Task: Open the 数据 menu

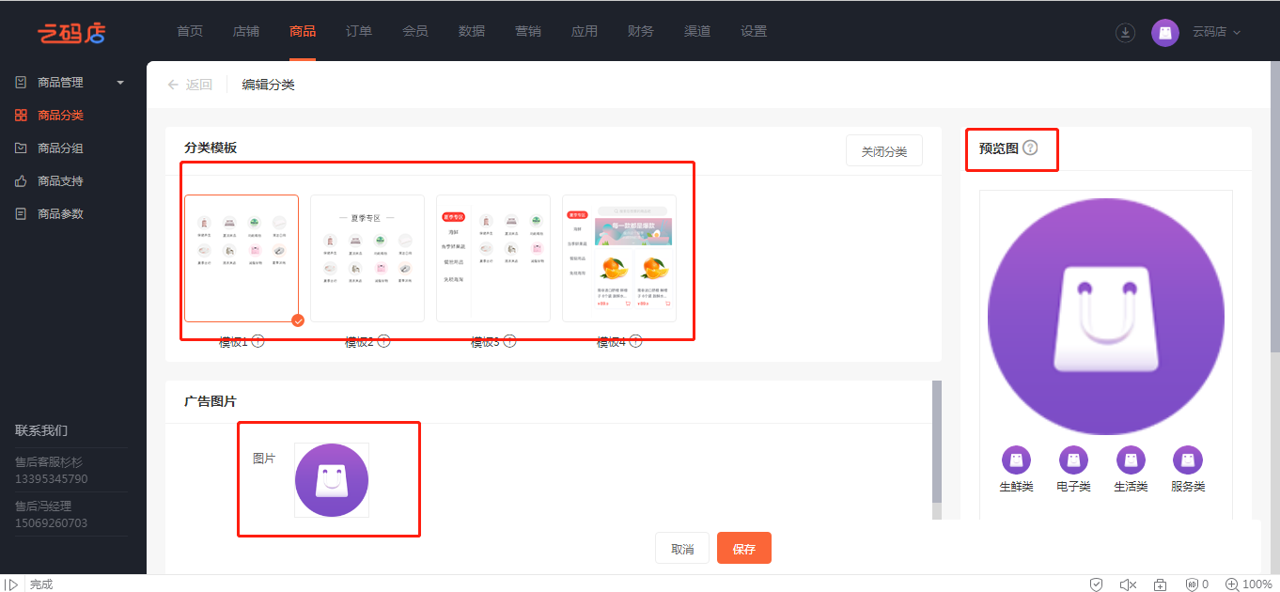Action: point(472,31)
